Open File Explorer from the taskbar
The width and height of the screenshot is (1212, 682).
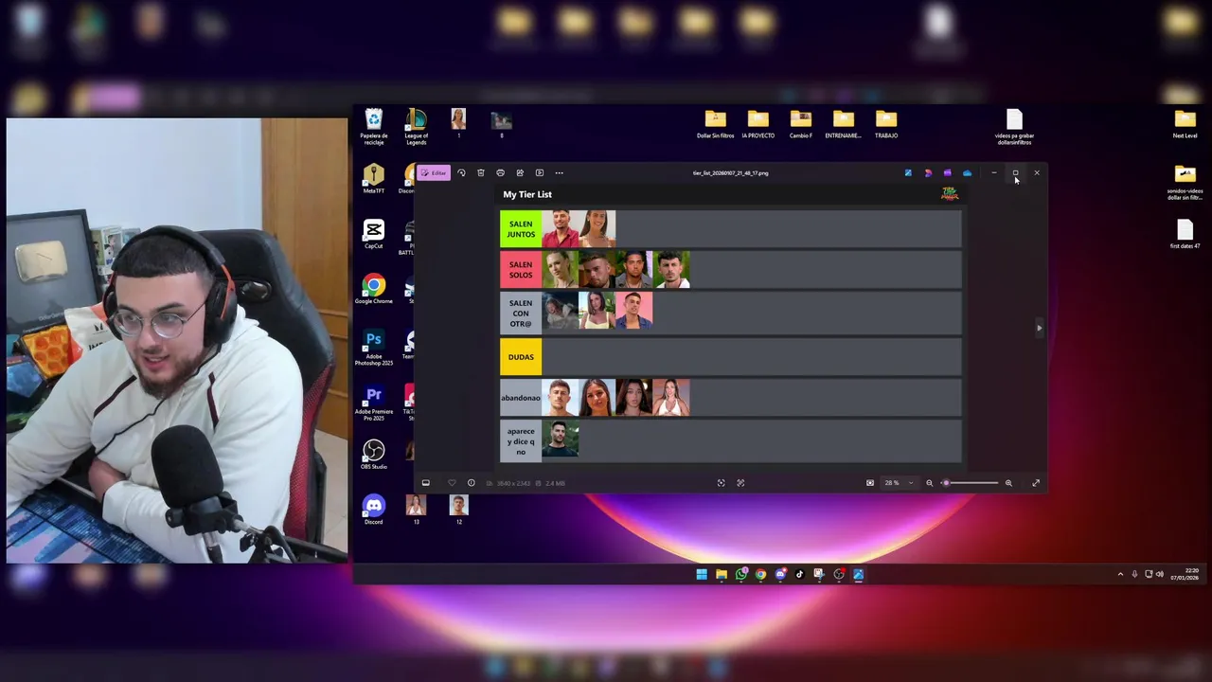coord(722,574)
